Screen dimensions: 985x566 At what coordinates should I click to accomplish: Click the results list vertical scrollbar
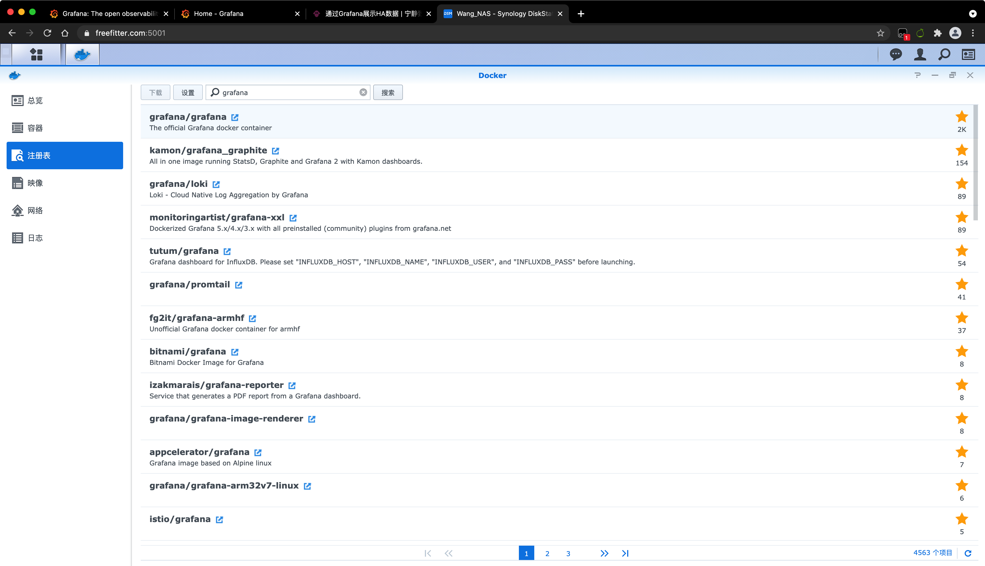pyautogui.click(x=975, y=162)
